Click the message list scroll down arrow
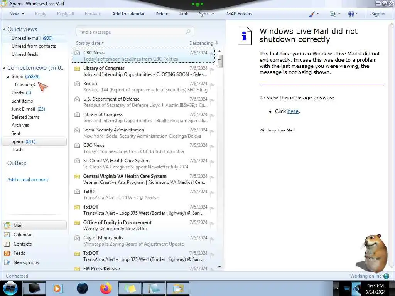This screenshot has width=395, height=296. [219, 267]
